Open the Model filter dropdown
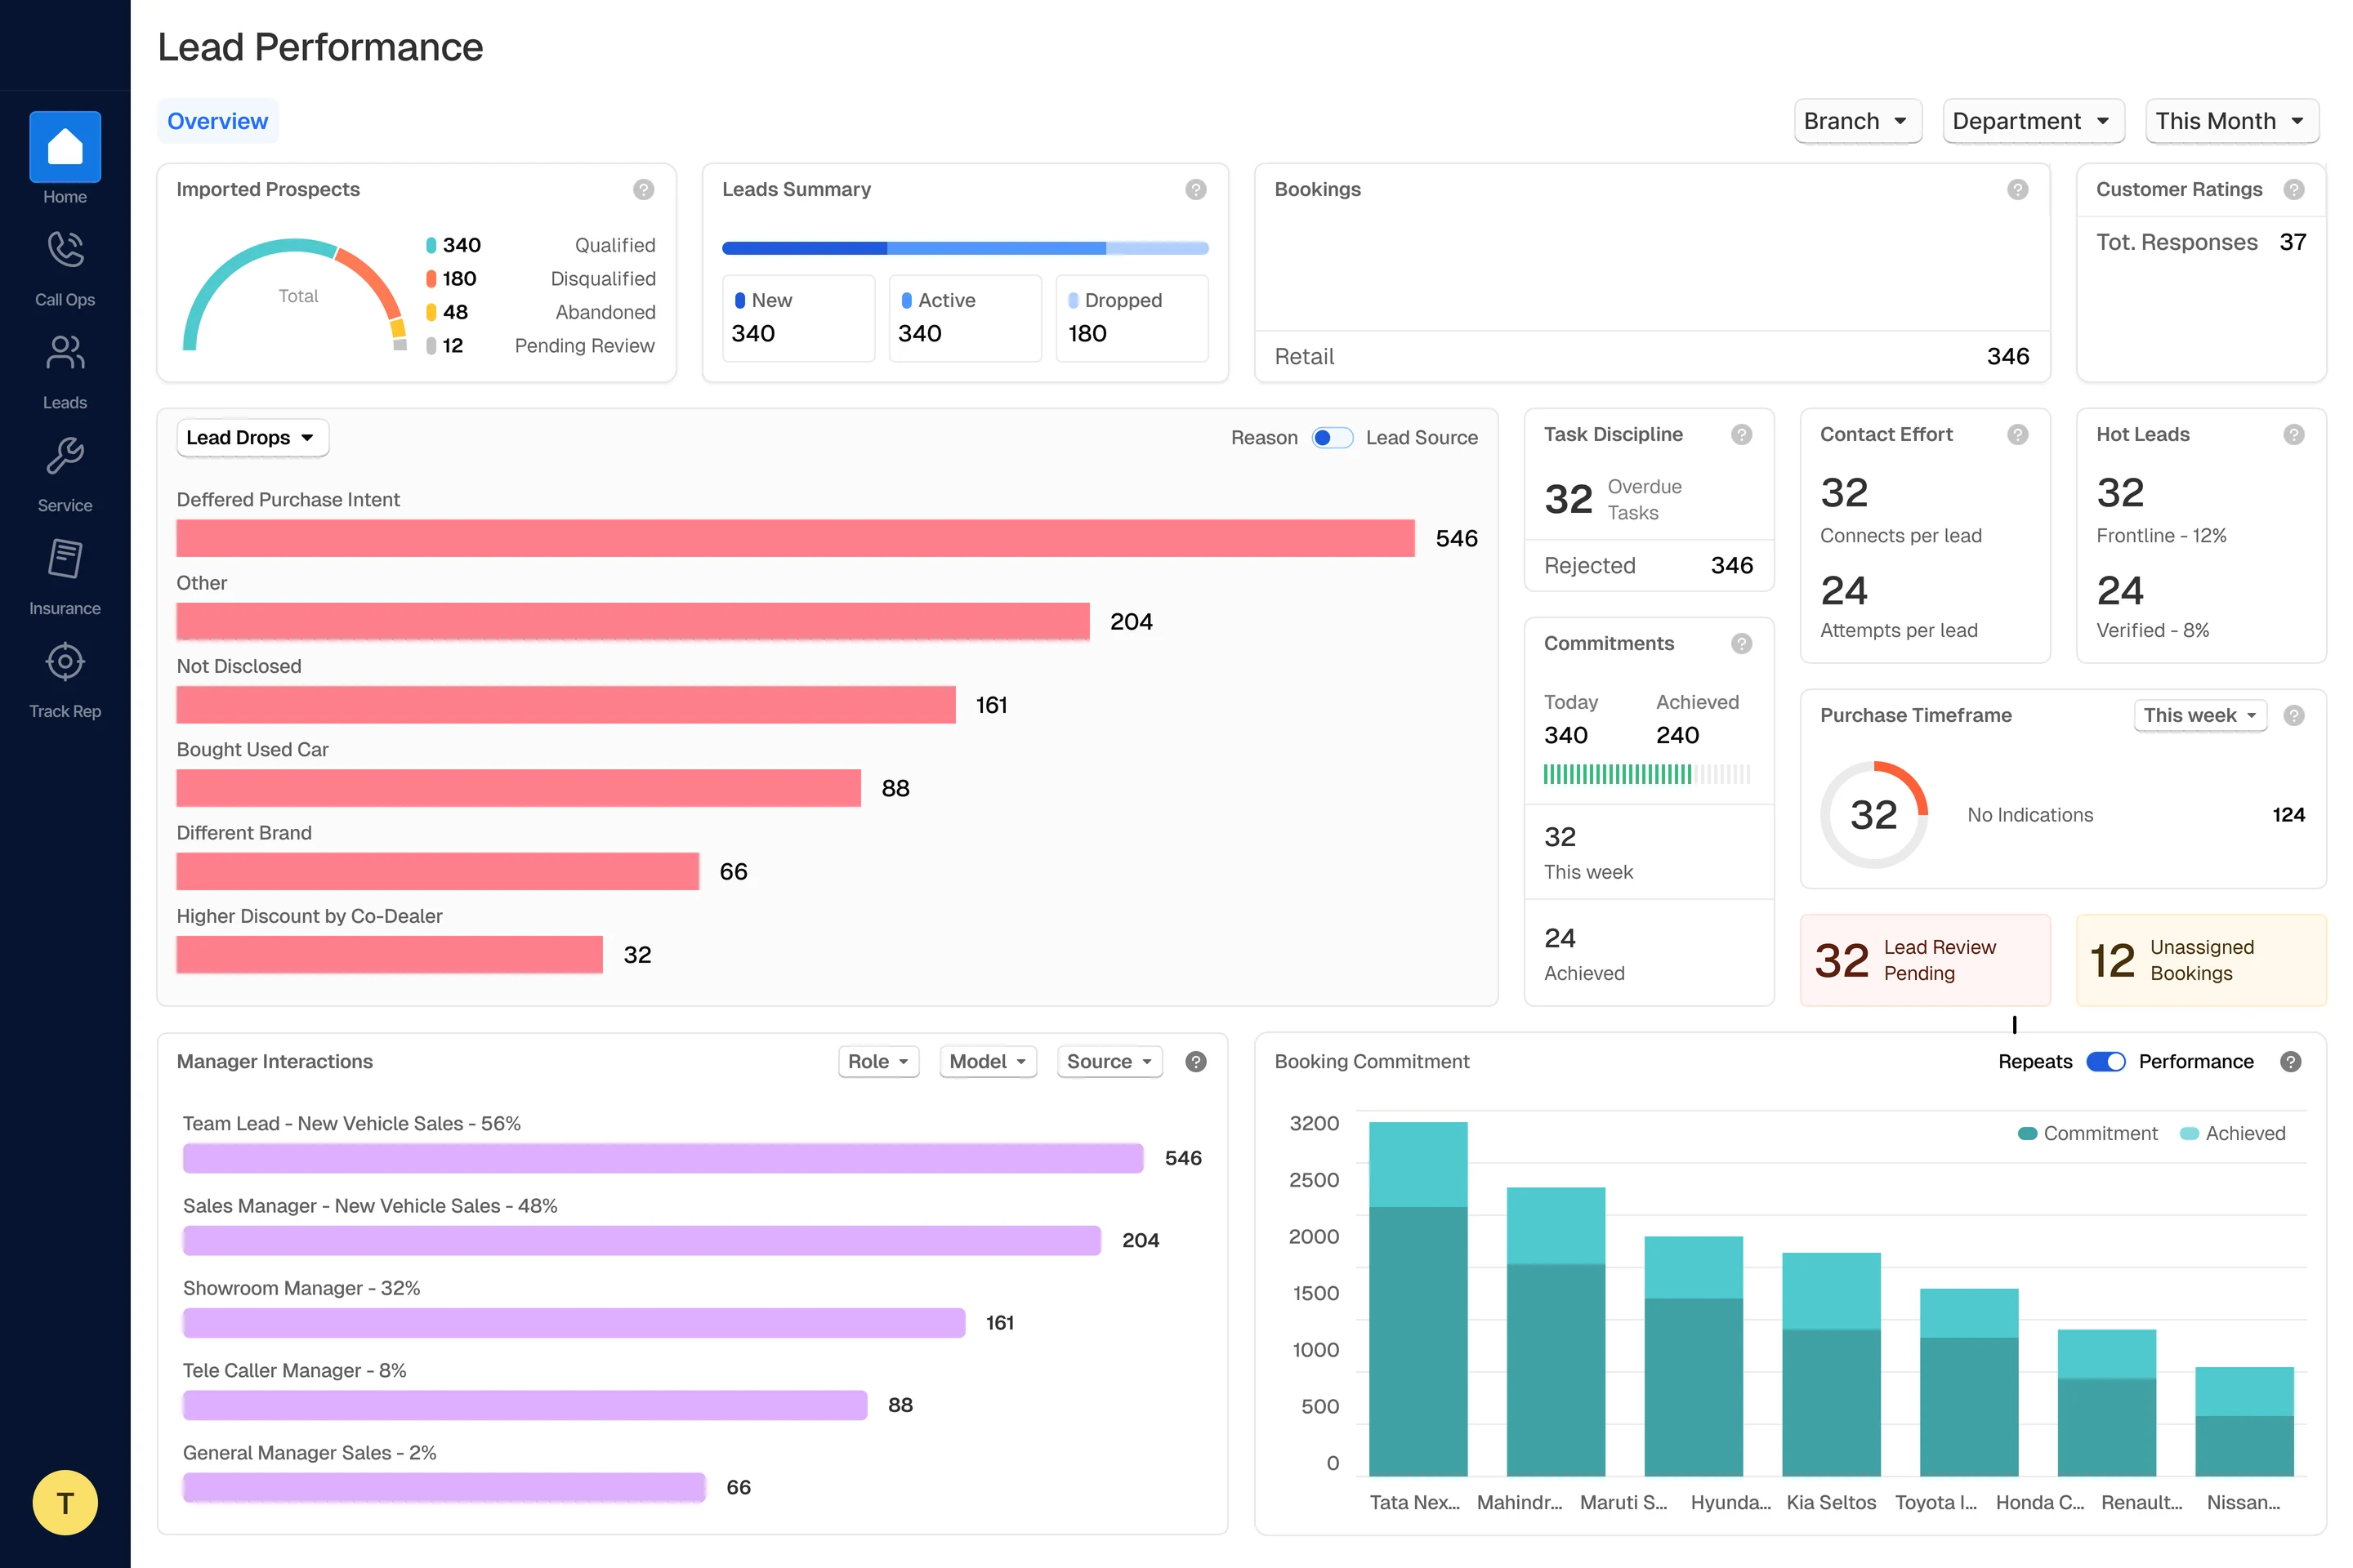The image size is (2353, 1568). click(x=989, y=1061)
